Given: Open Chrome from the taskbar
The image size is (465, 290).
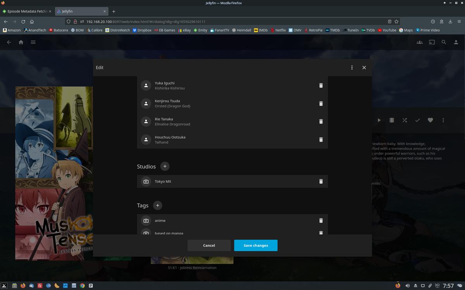Looking at the screenshot, I should pyautogui.click(x=82, y=286).
